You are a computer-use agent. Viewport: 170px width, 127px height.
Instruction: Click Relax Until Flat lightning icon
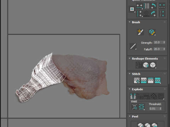point(146,65)
